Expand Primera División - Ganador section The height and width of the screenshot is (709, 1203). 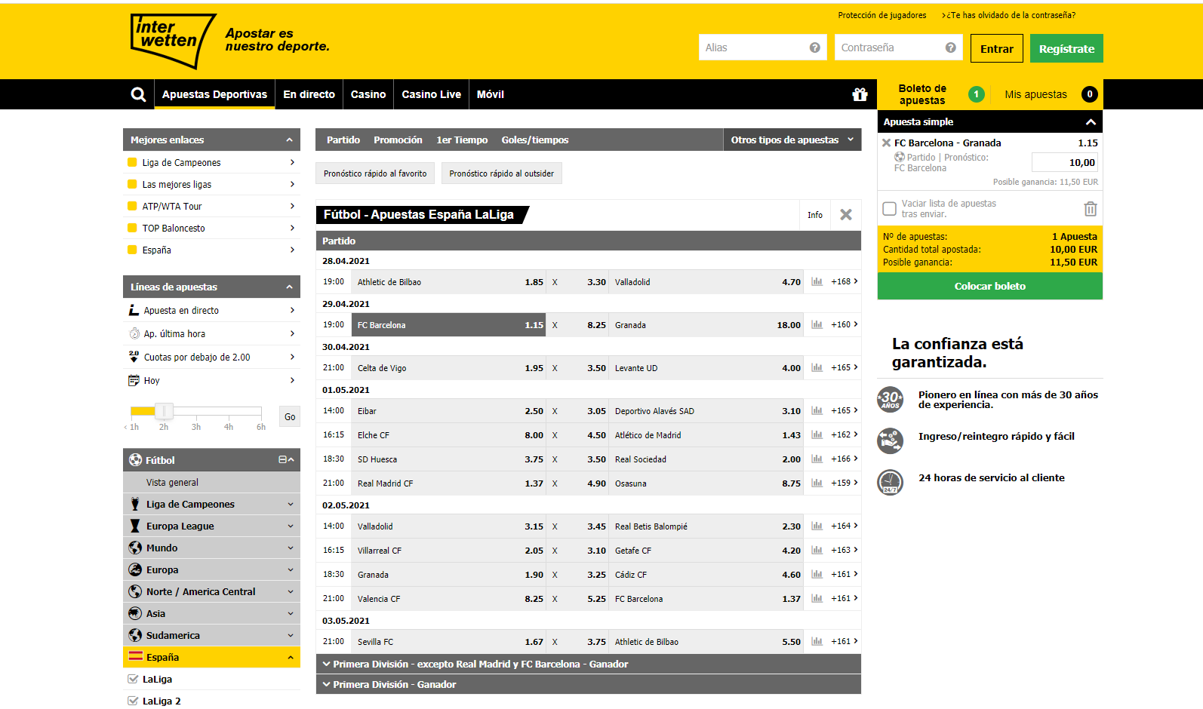coord(588,684)
